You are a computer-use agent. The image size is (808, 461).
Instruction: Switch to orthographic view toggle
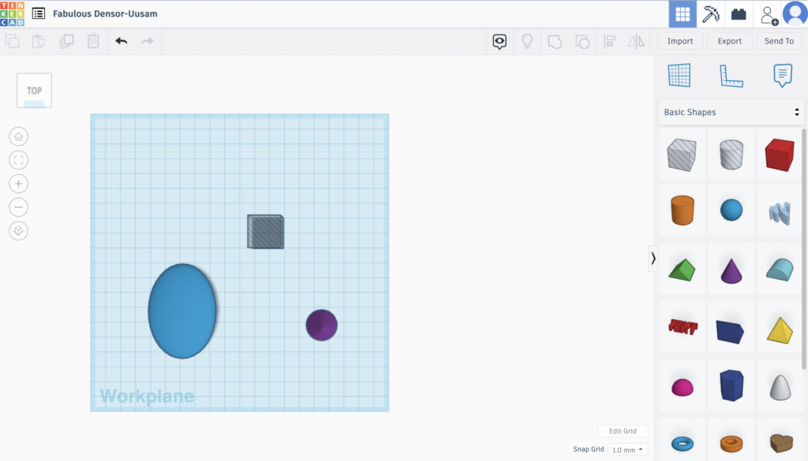click(19, 231)
